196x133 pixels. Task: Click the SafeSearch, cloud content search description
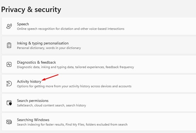pos(52,105)
